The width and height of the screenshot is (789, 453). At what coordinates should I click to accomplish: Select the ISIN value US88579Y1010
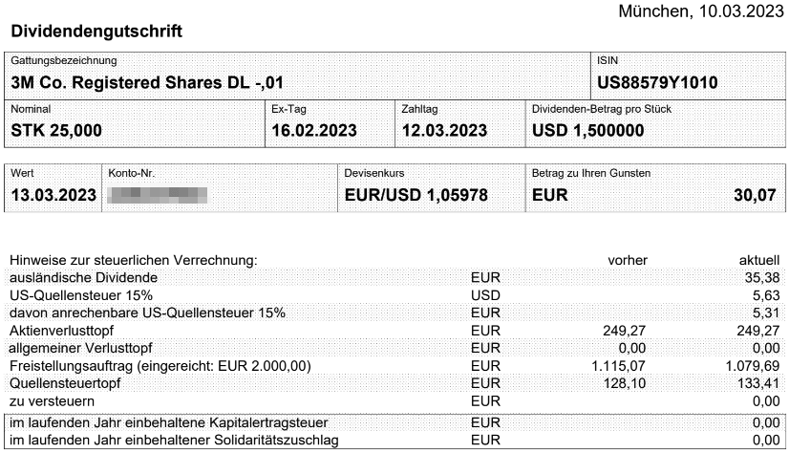pyautogui.click(x=657, y=82)
